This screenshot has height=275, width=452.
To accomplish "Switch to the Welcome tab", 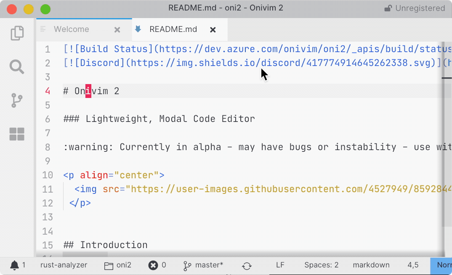I will pos(72,29).
